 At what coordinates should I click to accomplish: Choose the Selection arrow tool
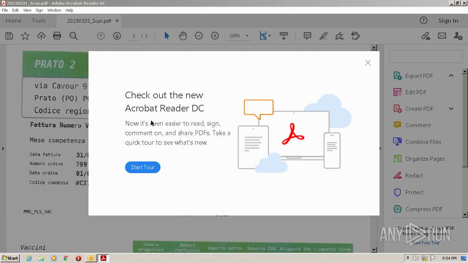point(167,36)
